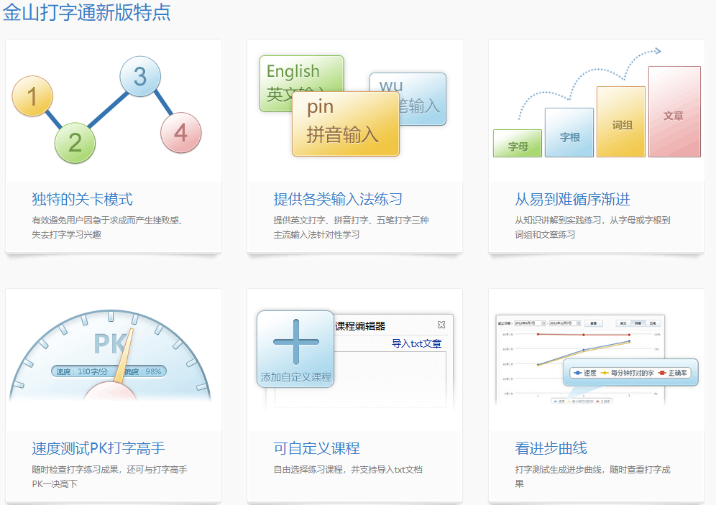Click the 添加自定义课程 plus icon

pos(295,349)
